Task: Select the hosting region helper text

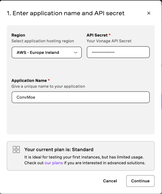Action: [43, 41]
